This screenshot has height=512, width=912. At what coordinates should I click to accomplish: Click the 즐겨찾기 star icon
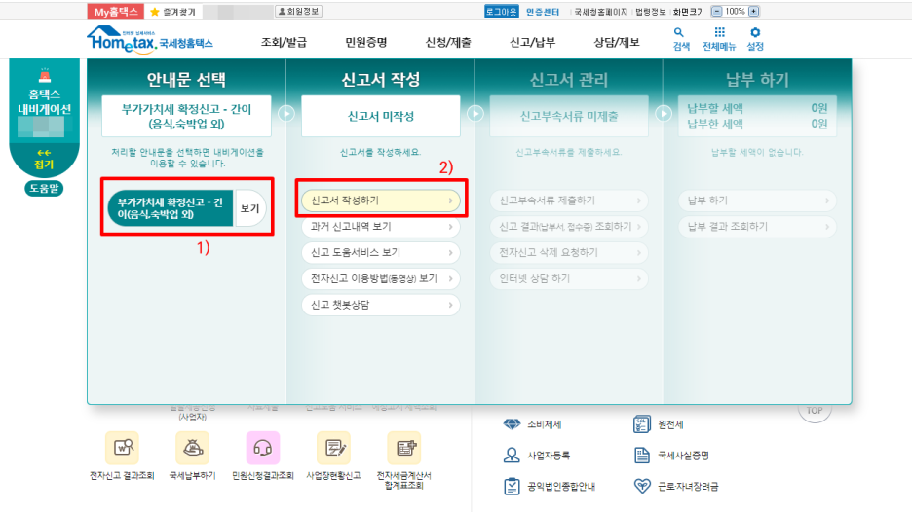click(x=155, y=12)
